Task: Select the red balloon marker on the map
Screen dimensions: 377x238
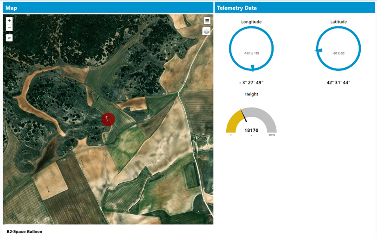Action: 108,119
